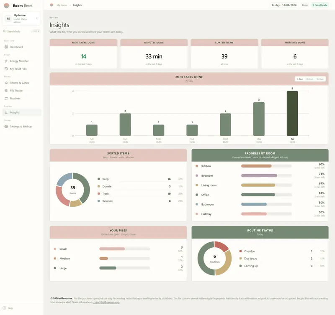Click the Kitchen '60%' value
The image size is (335, 315).
[x=322, y=164]
